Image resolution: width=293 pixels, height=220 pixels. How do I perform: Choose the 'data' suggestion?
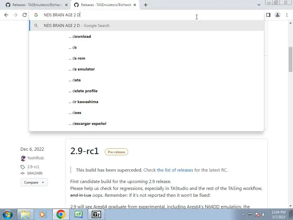tap(147, 80)
